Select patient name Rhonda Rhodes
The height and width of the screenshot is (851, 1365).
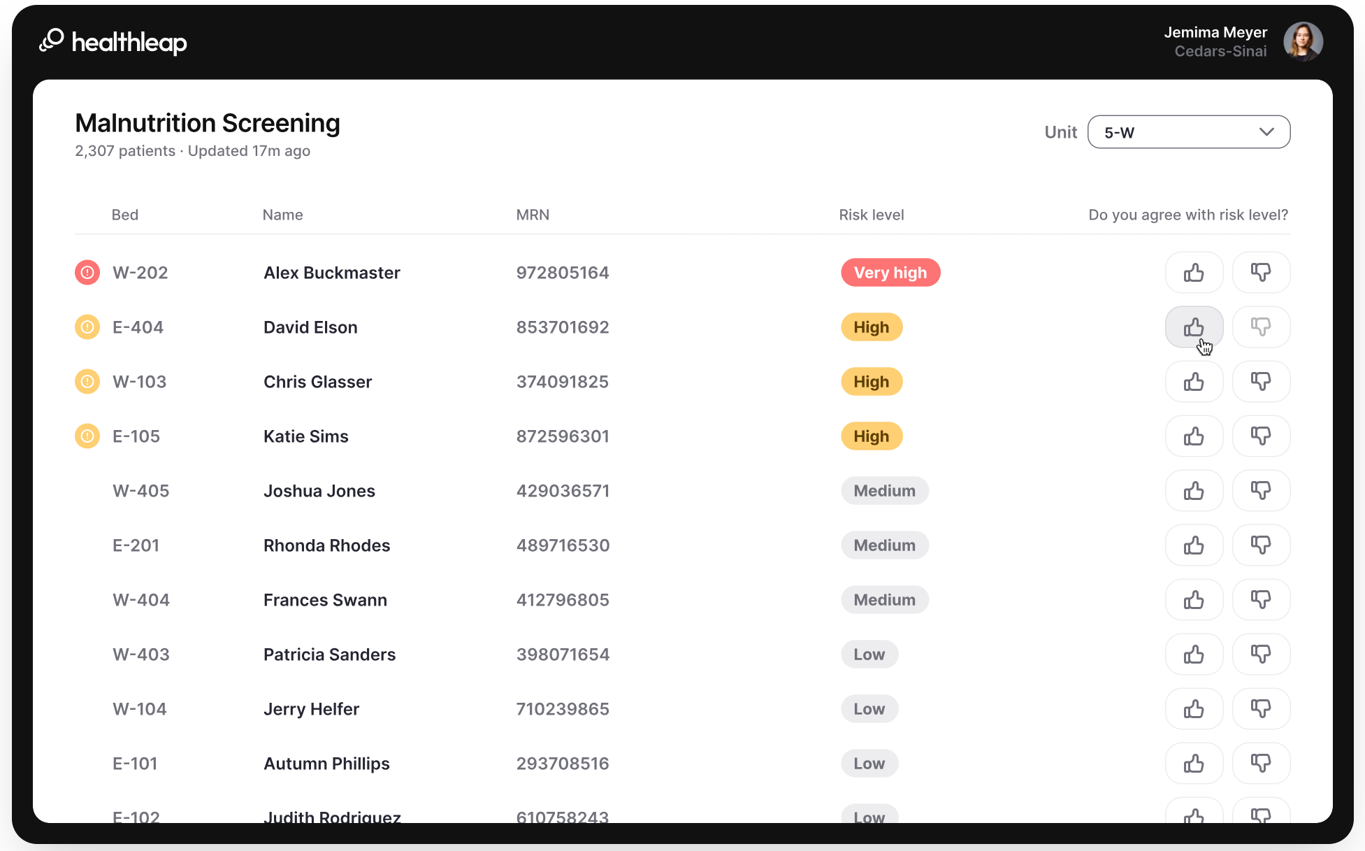coord(327,545)
